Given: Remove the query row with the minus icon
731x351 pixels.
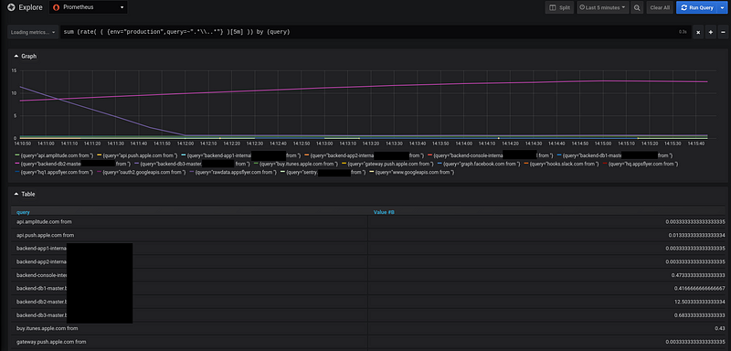Looking at the screenshot, I should [723, 32].
